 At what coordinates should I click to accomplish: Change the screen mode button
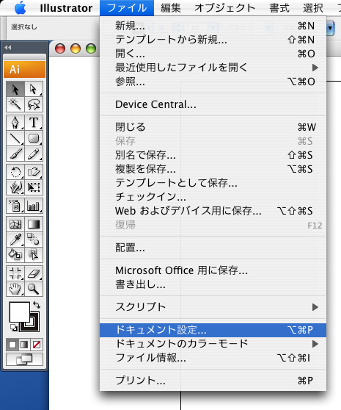[24, 359]
